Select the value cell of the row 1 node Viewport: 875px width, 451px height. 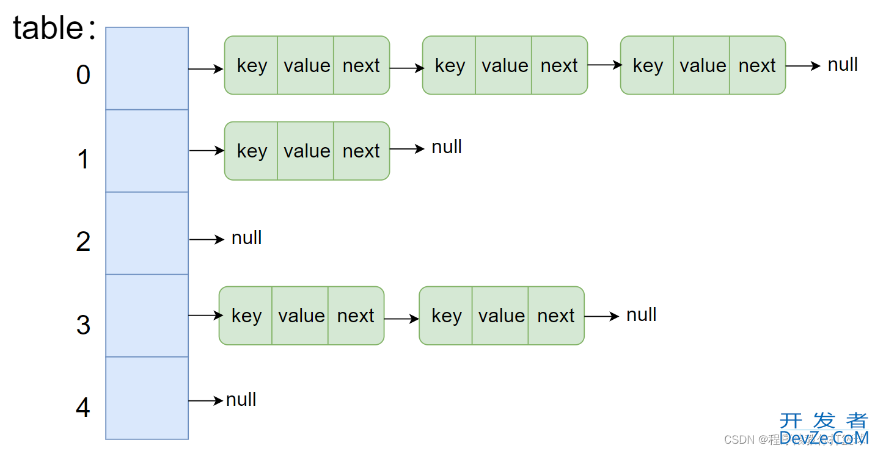[306, 151]
